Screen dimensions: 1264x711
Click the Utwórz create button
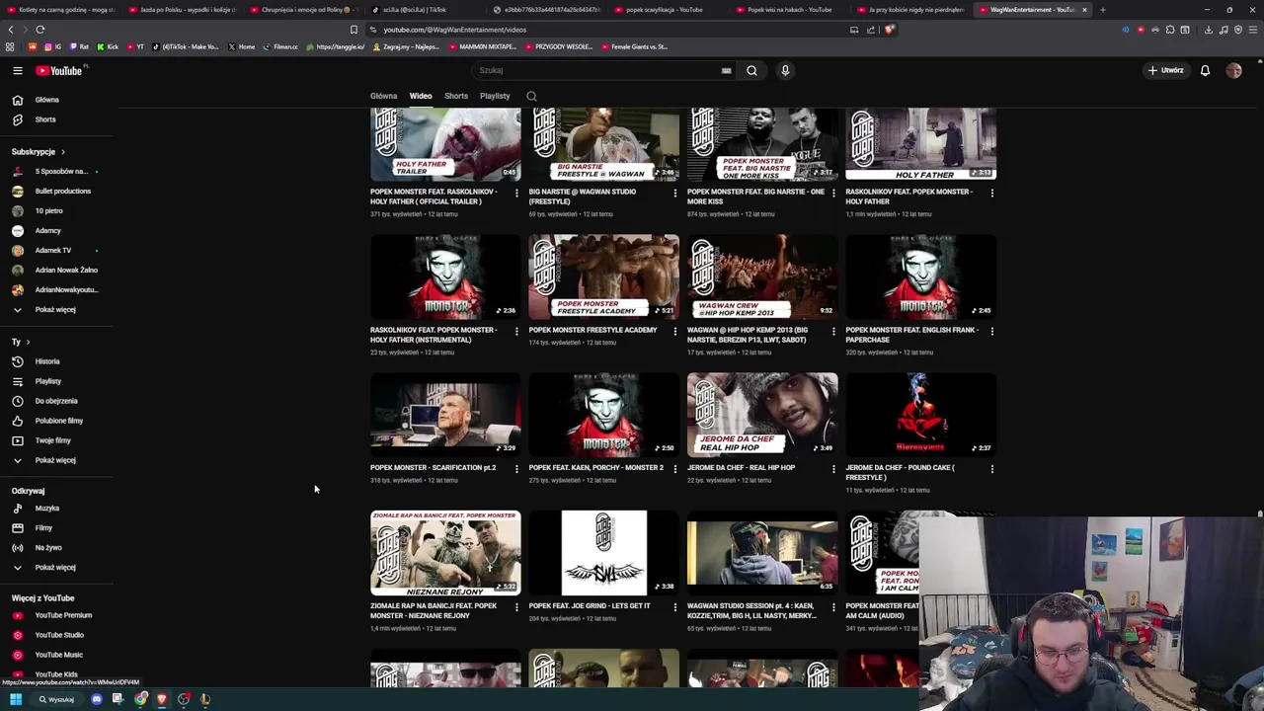(x=1165, y=70)
